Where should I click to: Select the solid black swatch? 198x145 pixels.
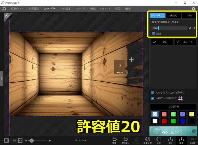coord(192,121)
